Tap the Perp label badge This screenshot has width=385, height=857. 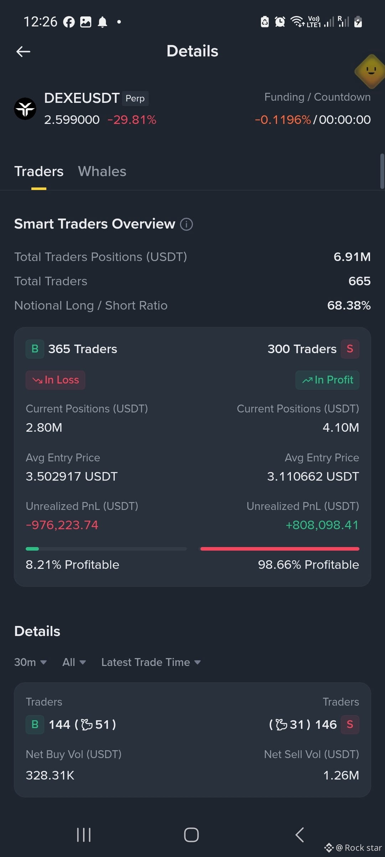135,99
